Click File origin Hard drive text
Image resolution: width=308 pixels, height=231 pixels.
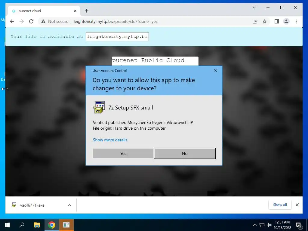coord(129,128)
